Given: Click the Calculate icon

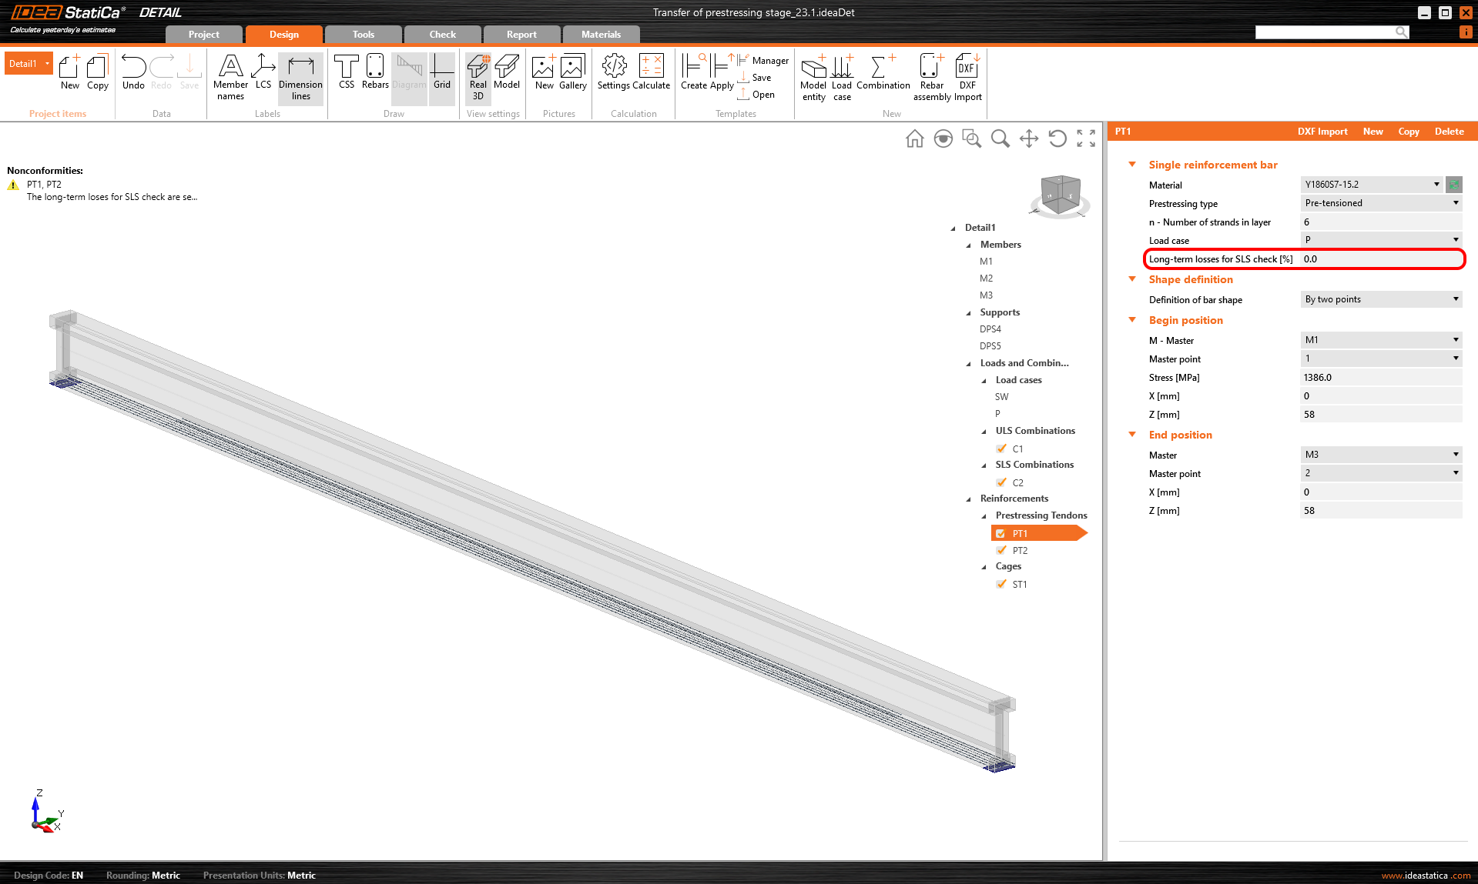Looking at the screenshot, I should [652, 73].
